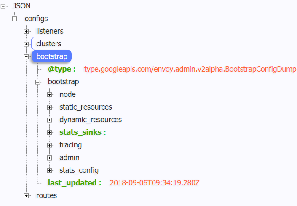
Task: Expand static_resources with its plus icon
Action: pyautogui.click(x=50, y=107)
